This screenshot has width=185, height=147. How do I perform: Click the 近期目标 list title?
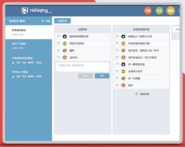[x=82, y=29]
